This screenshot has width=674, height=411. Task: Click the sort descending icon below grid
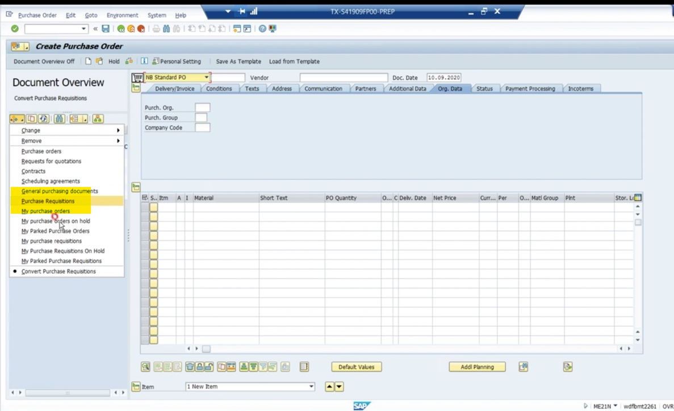pos(253,367)
